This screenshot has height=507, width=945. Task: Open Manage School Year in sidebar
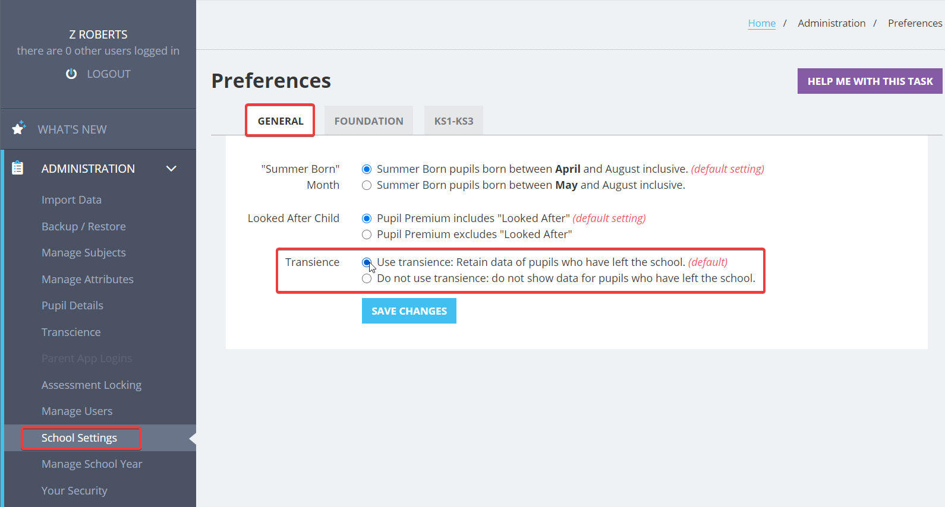[x=92, y=464]
